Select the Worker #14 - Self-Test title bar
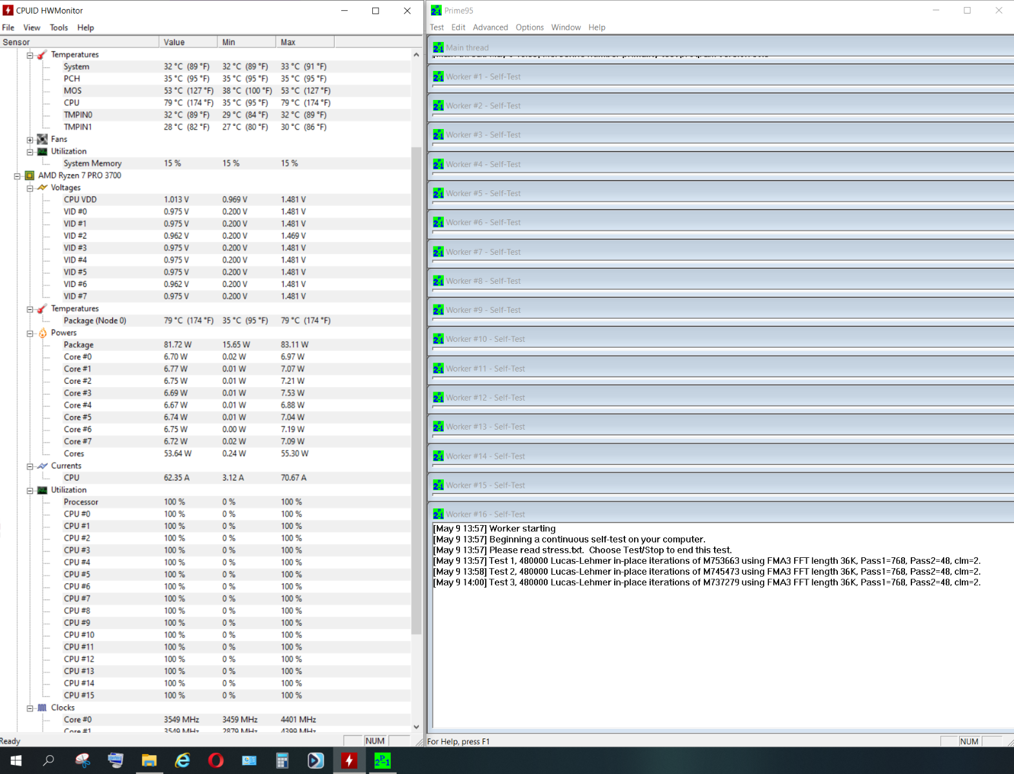Image resolution: width=1014 pixels, height=774 pixels. click(x=721, y=456)
